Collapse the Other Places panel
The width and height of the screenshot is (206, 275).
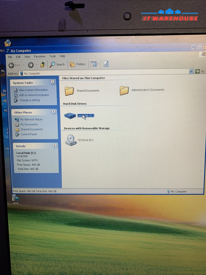tap(53, 112)
